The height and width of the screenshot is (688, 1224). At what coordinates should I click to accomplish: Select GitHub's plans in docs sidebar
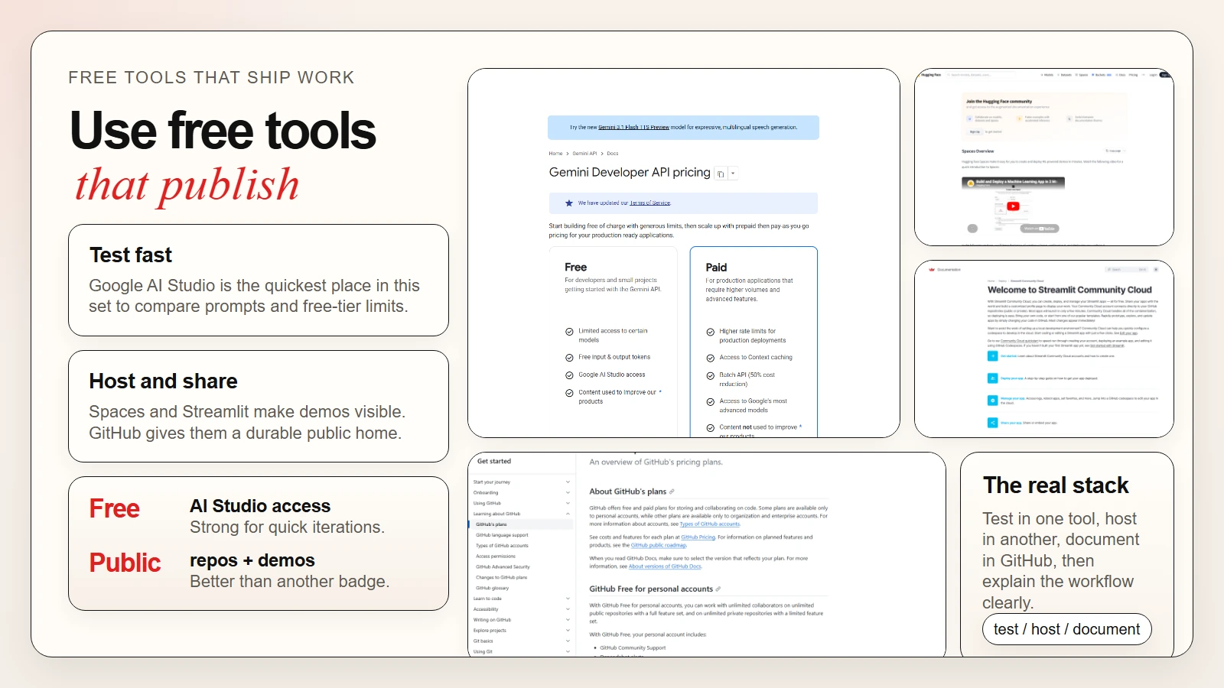pos(520,524)
